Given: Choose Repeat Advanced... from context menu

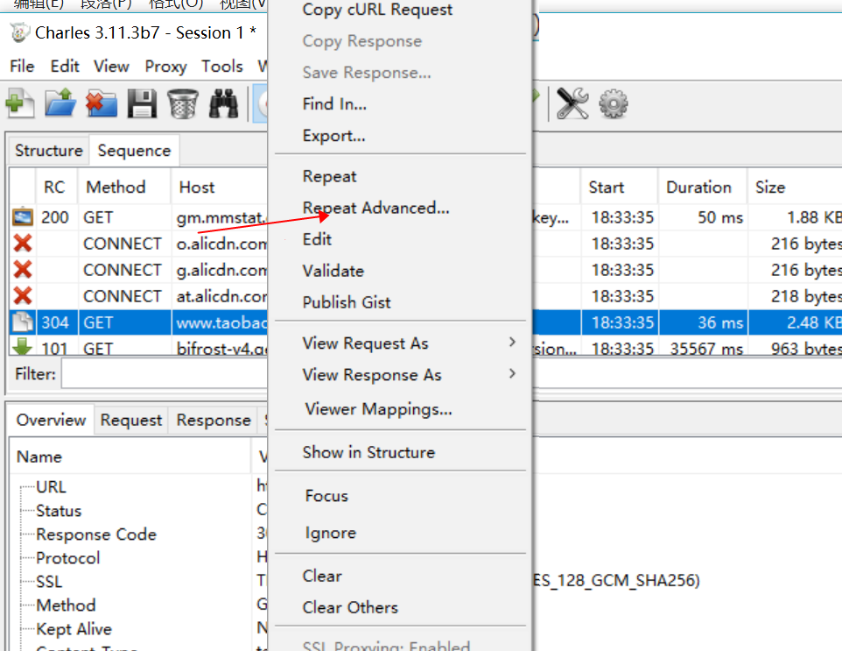Looking at the screenshot, I should coord(375,208).
